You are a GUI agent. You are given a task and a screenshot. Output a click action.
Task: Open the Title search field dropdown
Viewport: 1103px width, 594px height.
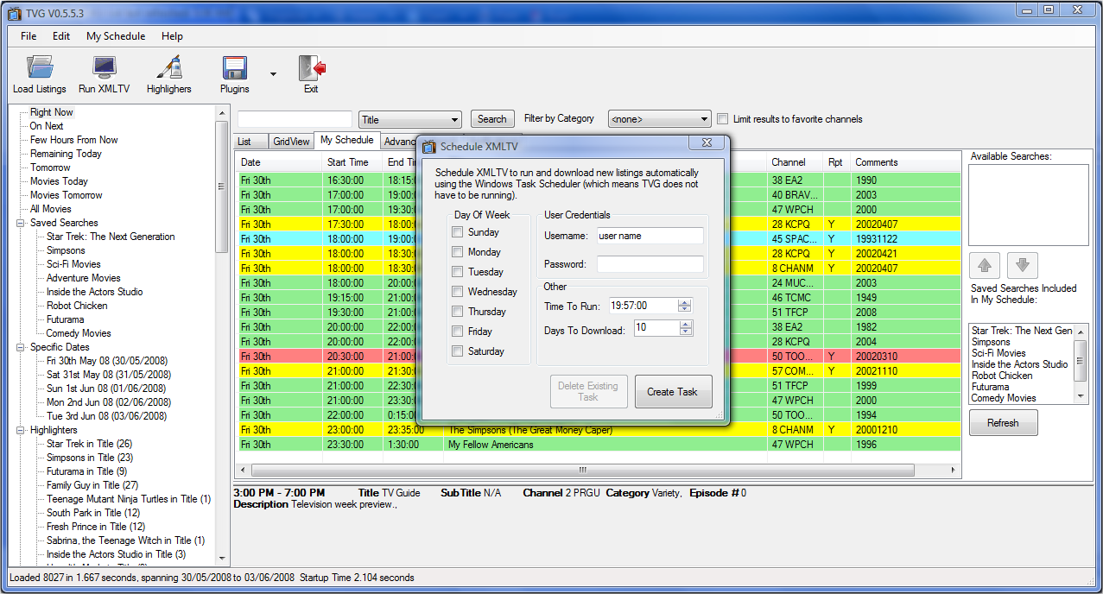coord(455,120)
